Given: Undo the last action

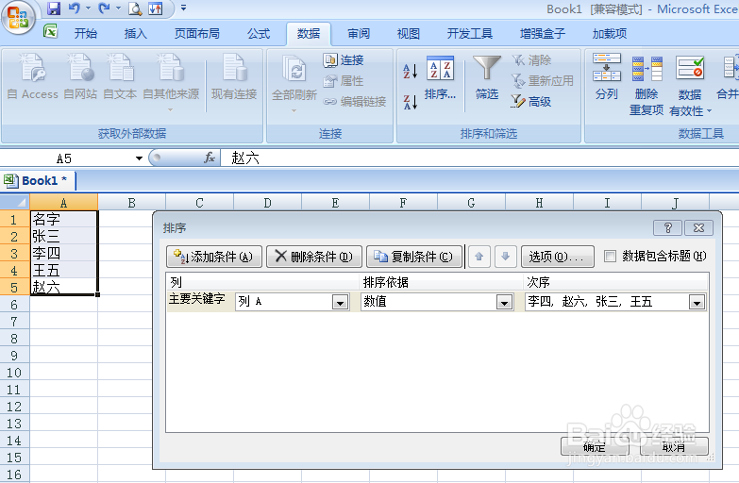Looking at the screenshot, I should (75, 8).
